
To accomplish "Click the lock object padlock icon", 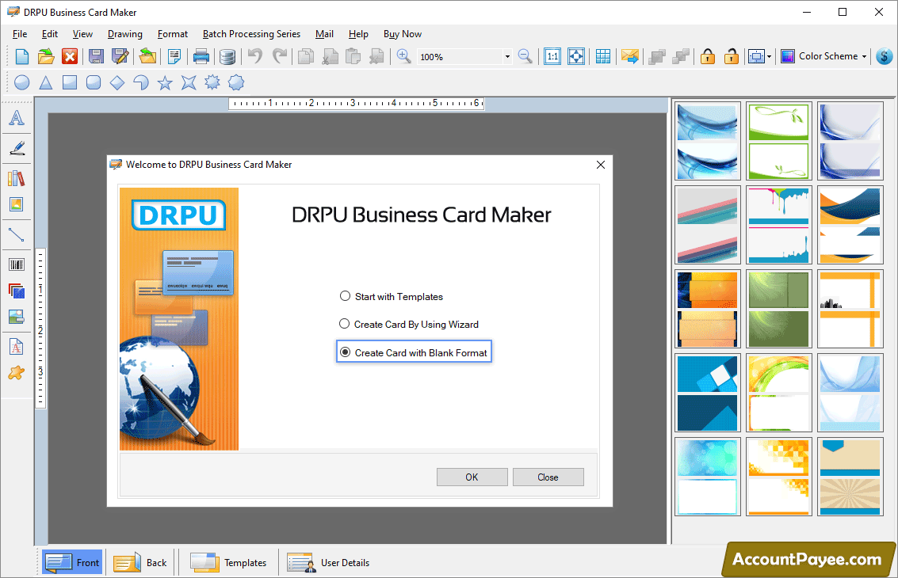I will 707,56.
